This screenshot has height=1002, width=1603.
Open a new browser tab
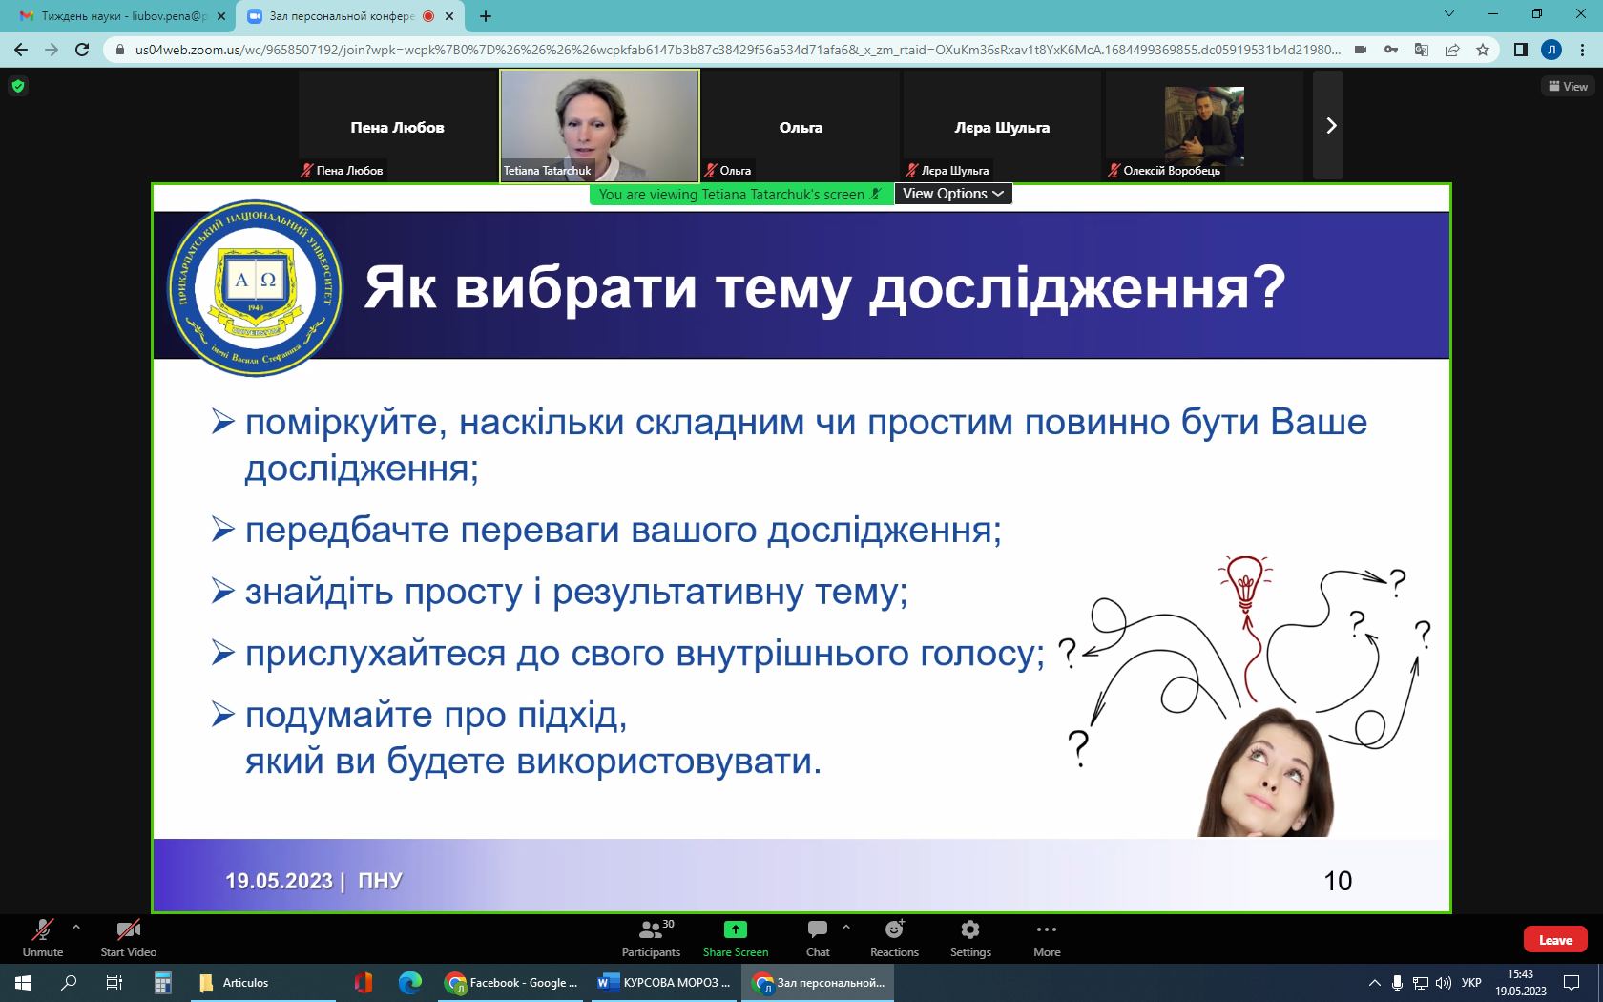click(486, 16)
